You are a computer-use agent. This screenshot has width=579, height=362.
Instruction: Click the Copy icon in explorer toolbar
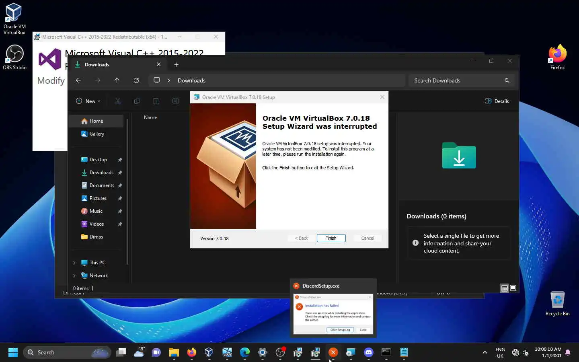[x=137, y=101]
